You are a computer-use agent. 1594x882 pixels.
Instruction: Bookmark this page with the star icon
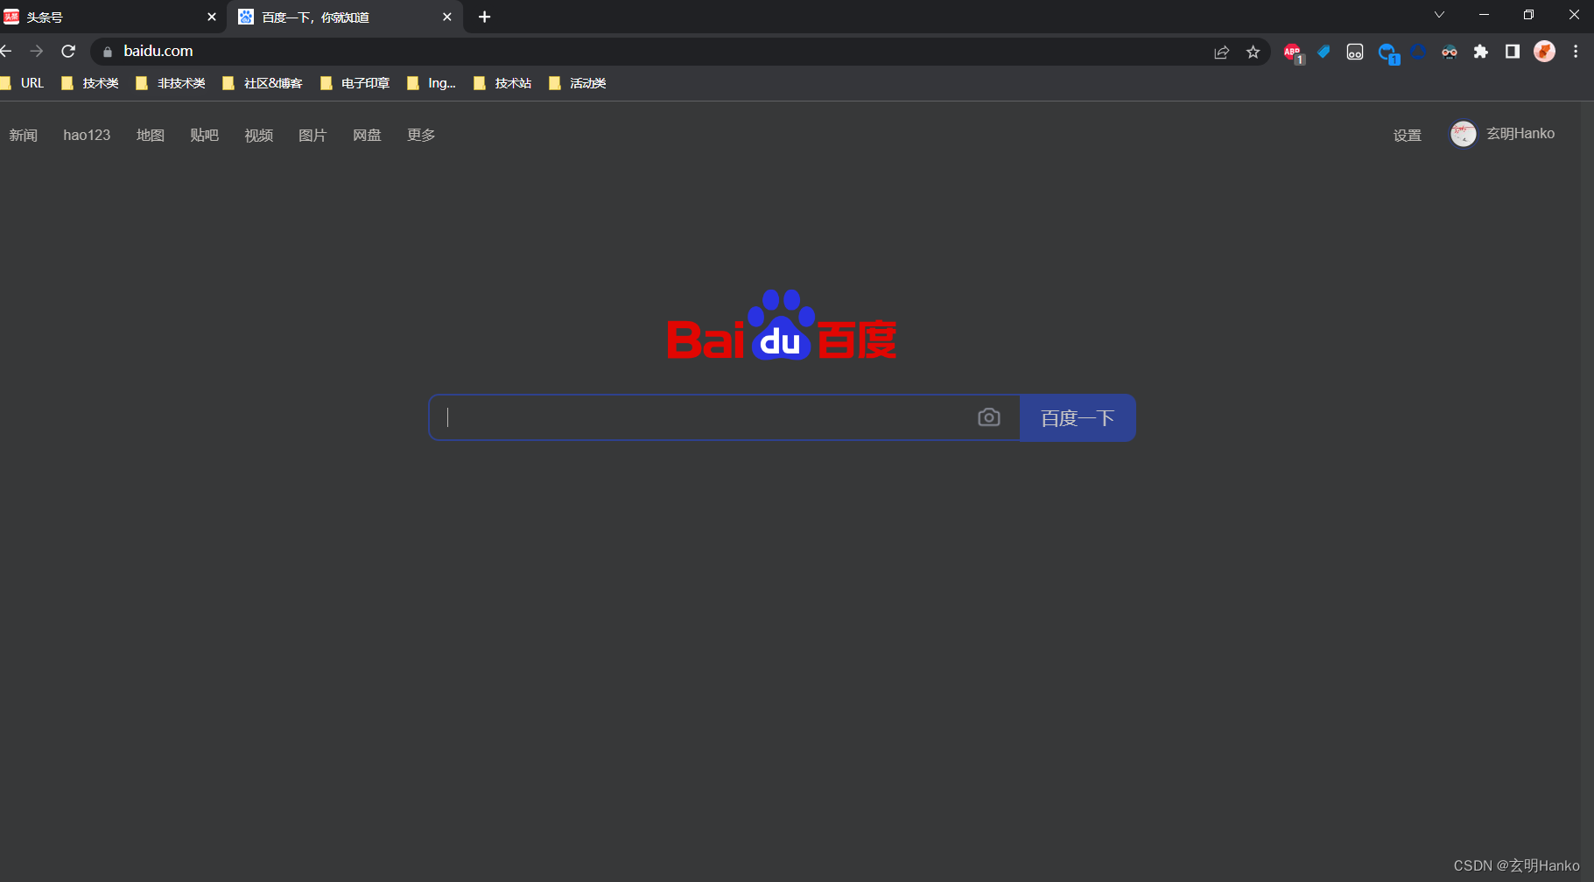tap(1253, 52)
